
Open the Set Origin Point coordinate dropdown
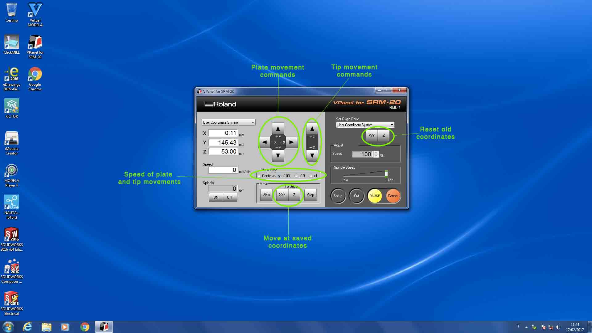(365, 125)
